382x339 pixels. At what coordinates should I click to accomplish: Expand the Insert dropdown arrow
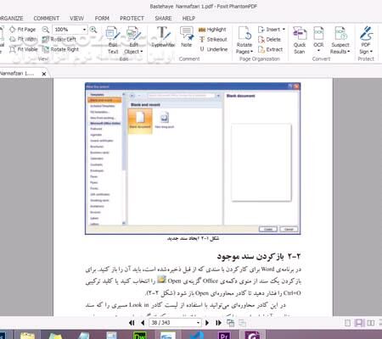point(284,30)
